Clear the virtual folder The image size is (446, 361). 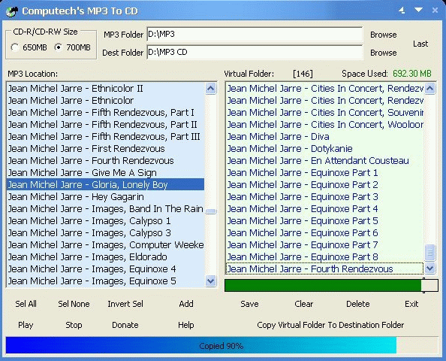coord(304,304)
